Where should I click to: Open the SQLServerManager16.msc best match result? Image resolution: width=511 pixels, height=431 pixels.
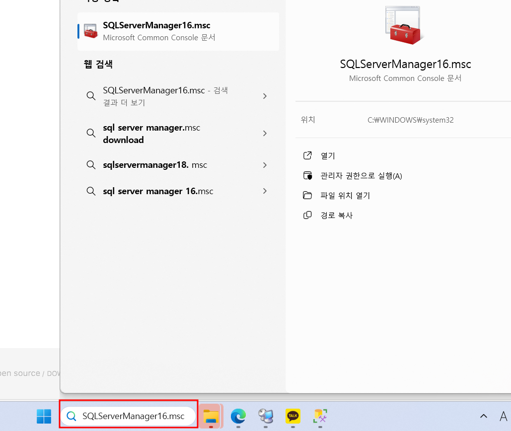point(178,32)
